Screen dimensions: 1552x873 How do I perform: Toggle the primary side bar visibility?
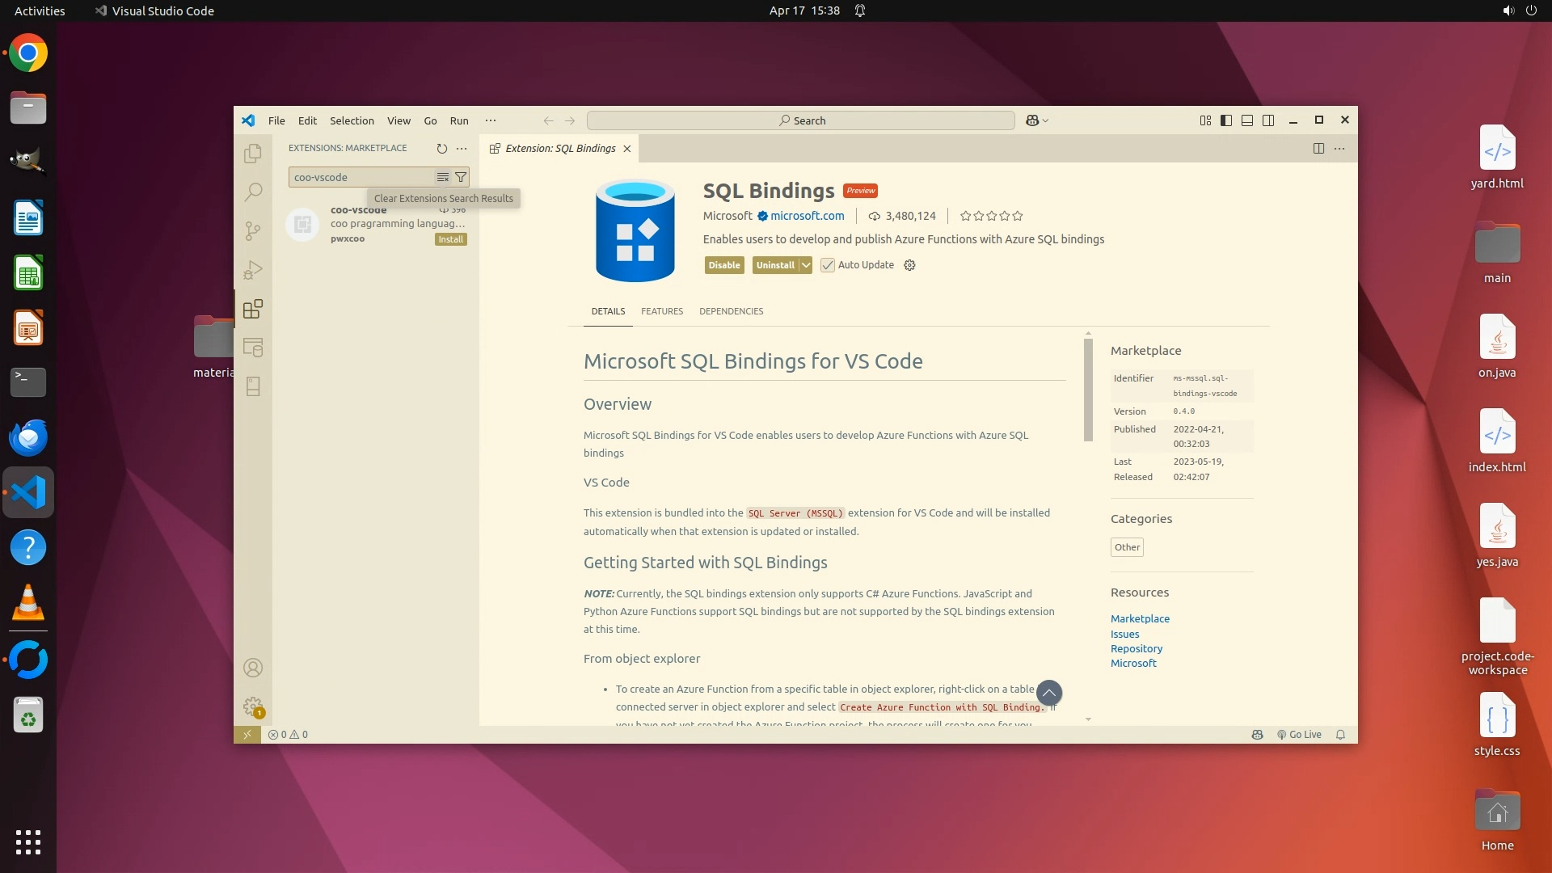pos(1226,120)
